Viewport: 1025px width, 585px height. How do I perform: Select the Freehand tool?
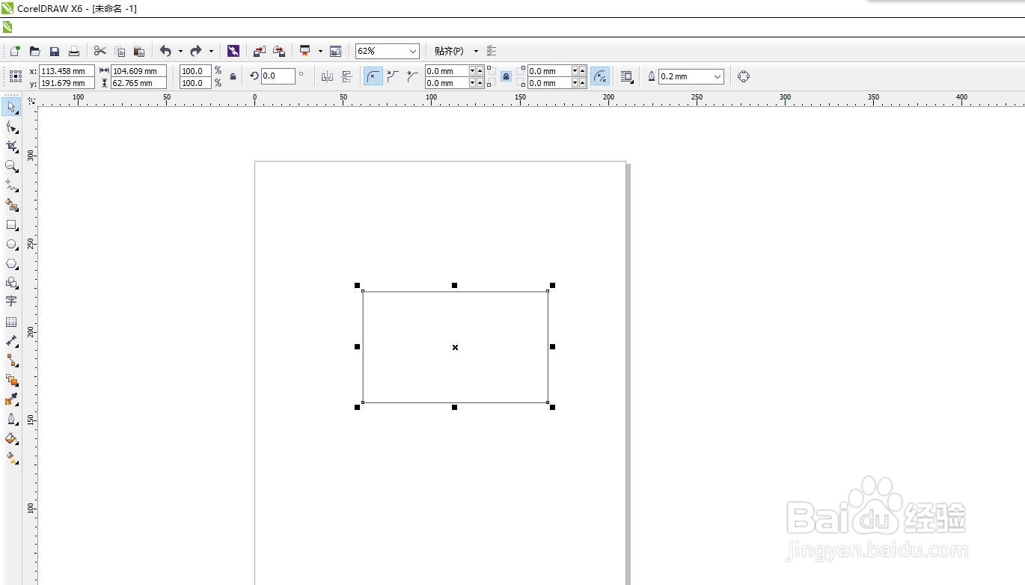(11, 186)
